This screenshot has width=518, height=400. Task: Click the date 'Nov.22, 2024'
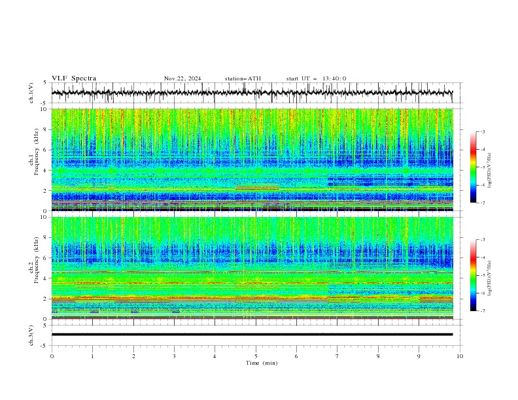tap(182, 78)
